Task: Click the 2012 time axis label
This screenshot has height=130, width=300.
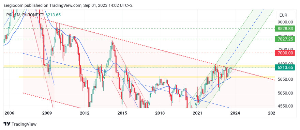Action: pyautogui.click(x=85, y=113)
